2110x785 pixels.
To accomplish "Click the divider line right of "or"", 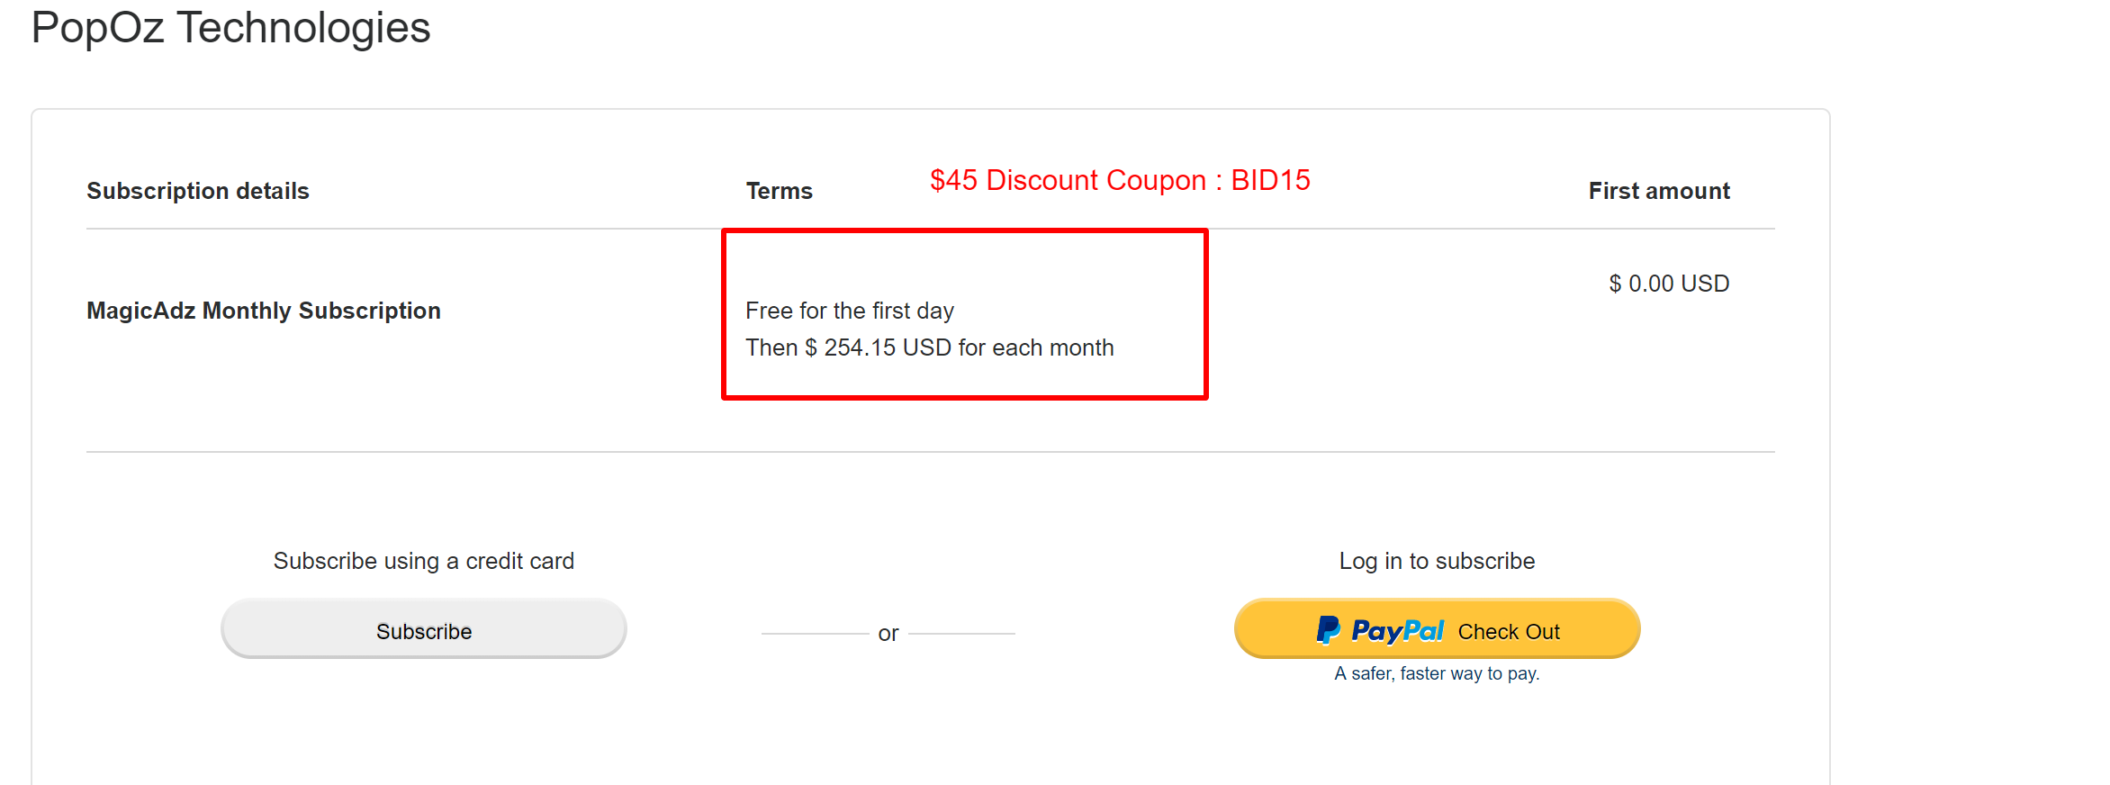I will click(961, 634).
